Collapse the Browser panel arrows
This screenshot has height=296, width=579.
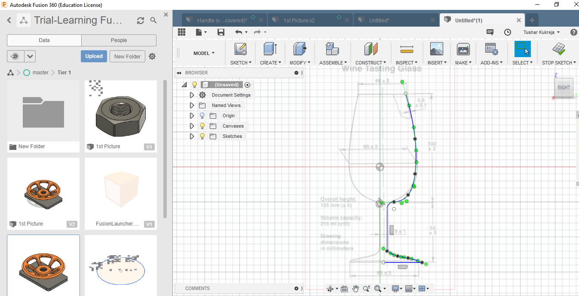coord(179,73)
